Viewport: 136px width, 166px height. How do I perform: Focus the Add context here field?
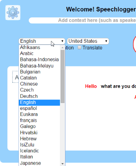point(82,20)
